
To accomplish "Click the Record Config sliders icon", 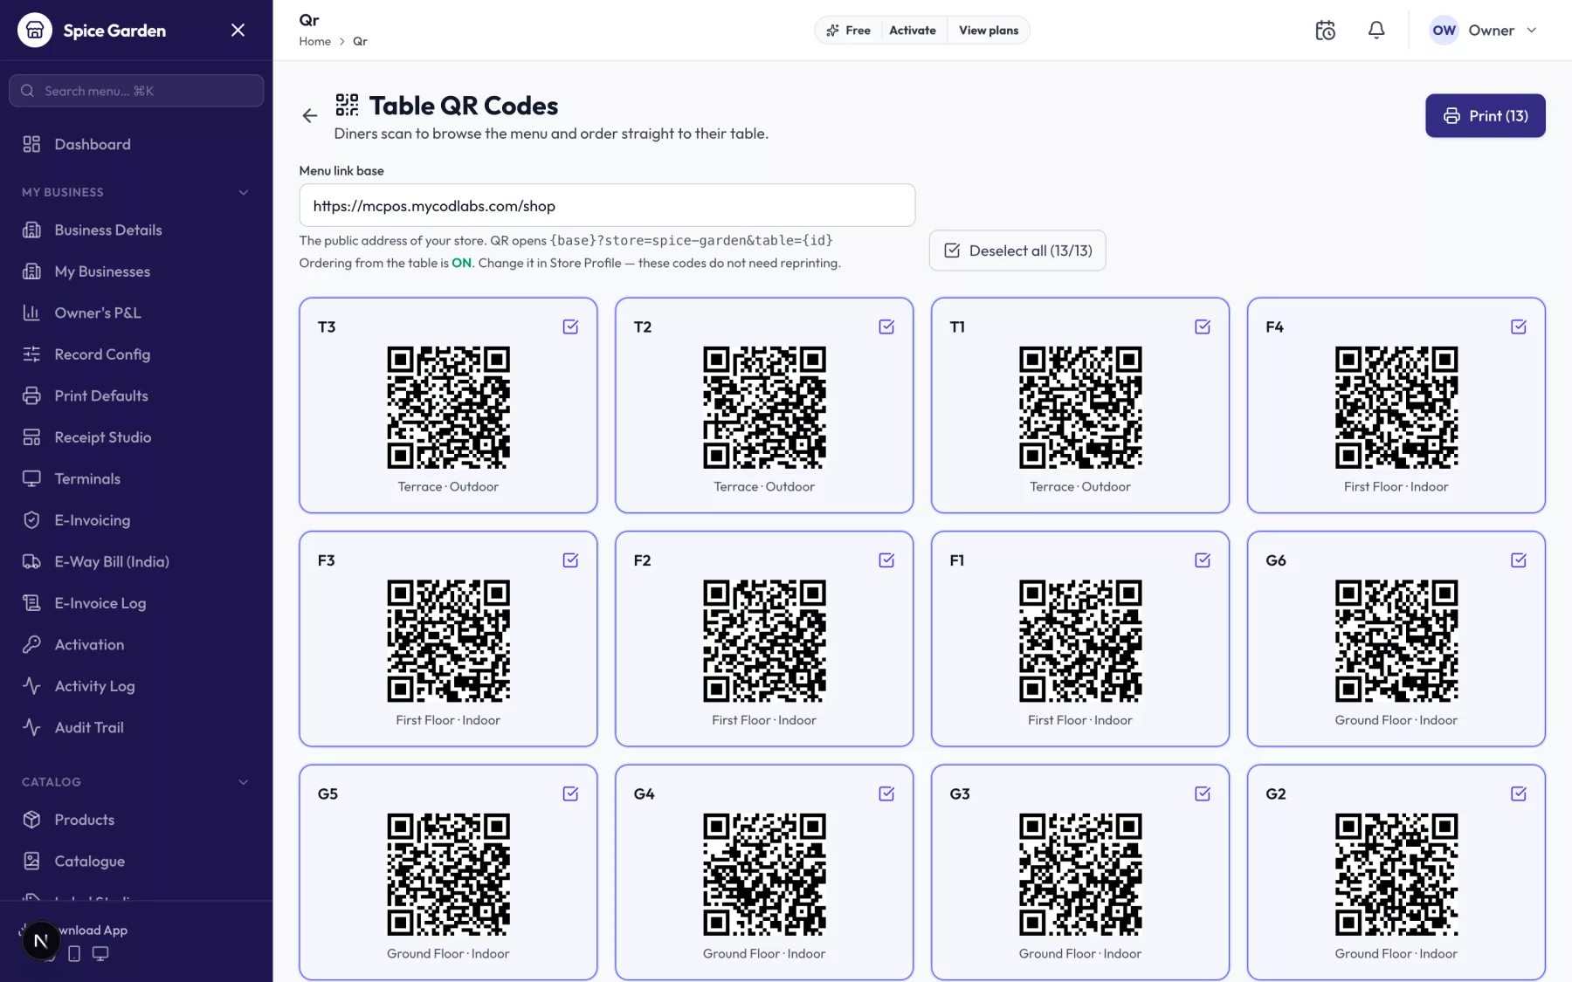I will (x=31, y=354).
